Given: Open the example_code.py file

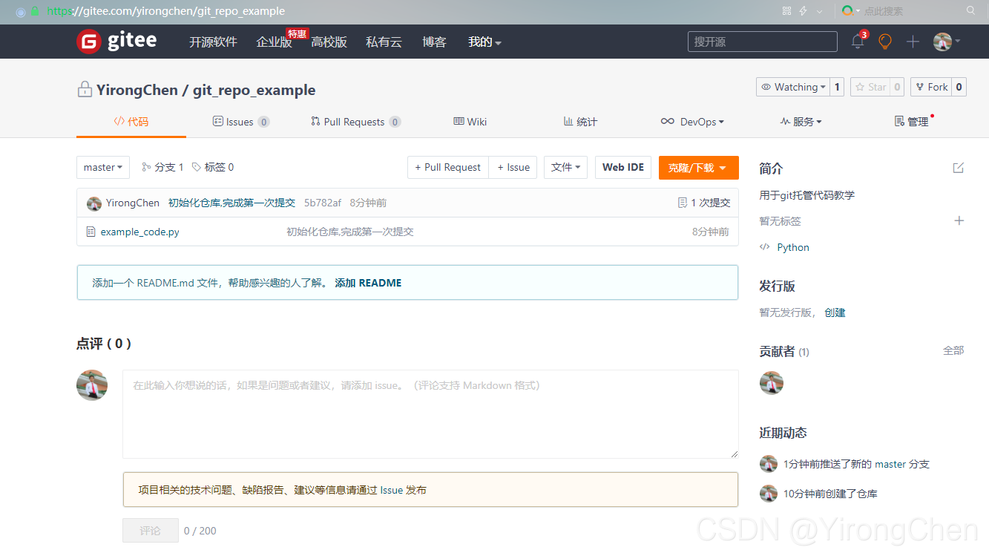Looking at the screenshot, I should point(140,232).
